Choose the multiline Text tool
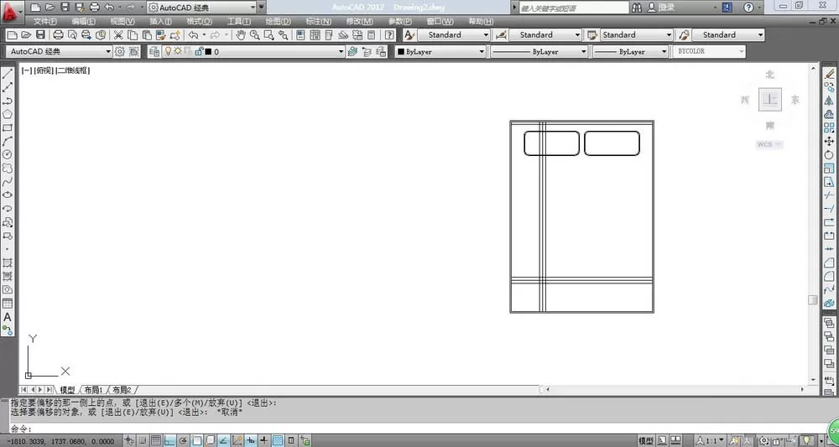The height and width of the screenshot is (447, 839). point(8,317)
